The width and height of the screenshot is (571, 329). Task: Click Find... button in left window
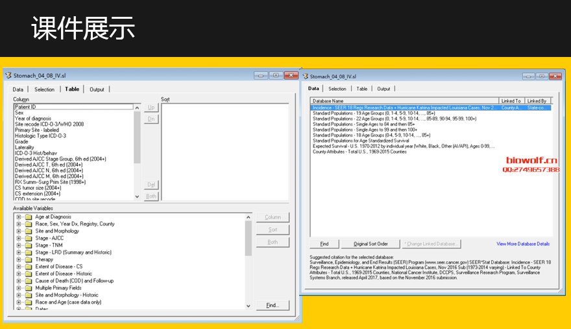tap(273, 306)
